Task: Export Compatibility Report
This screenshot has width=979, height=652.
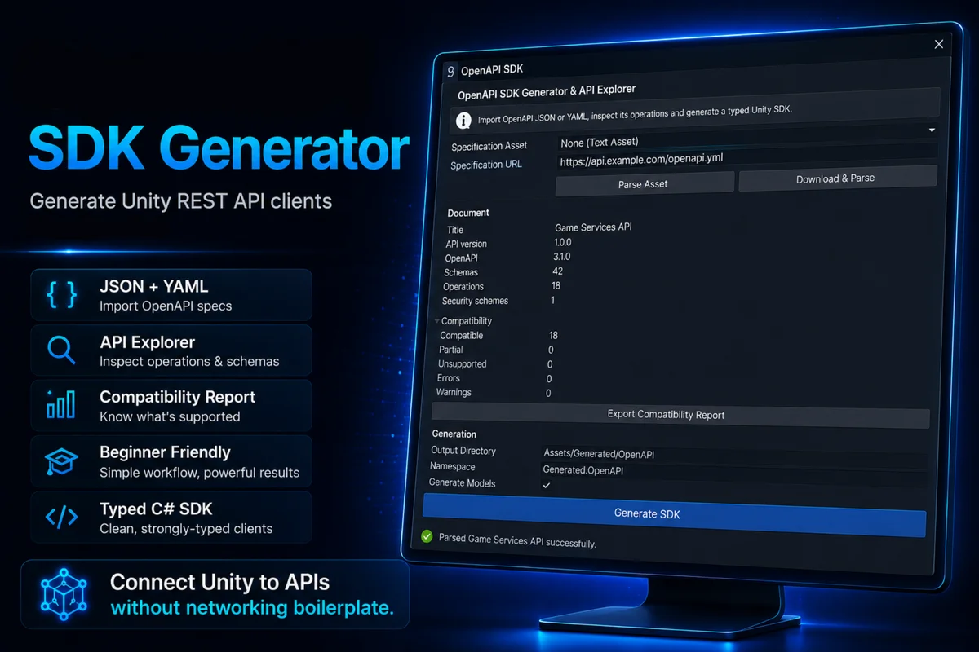Action: coord(680,415)
